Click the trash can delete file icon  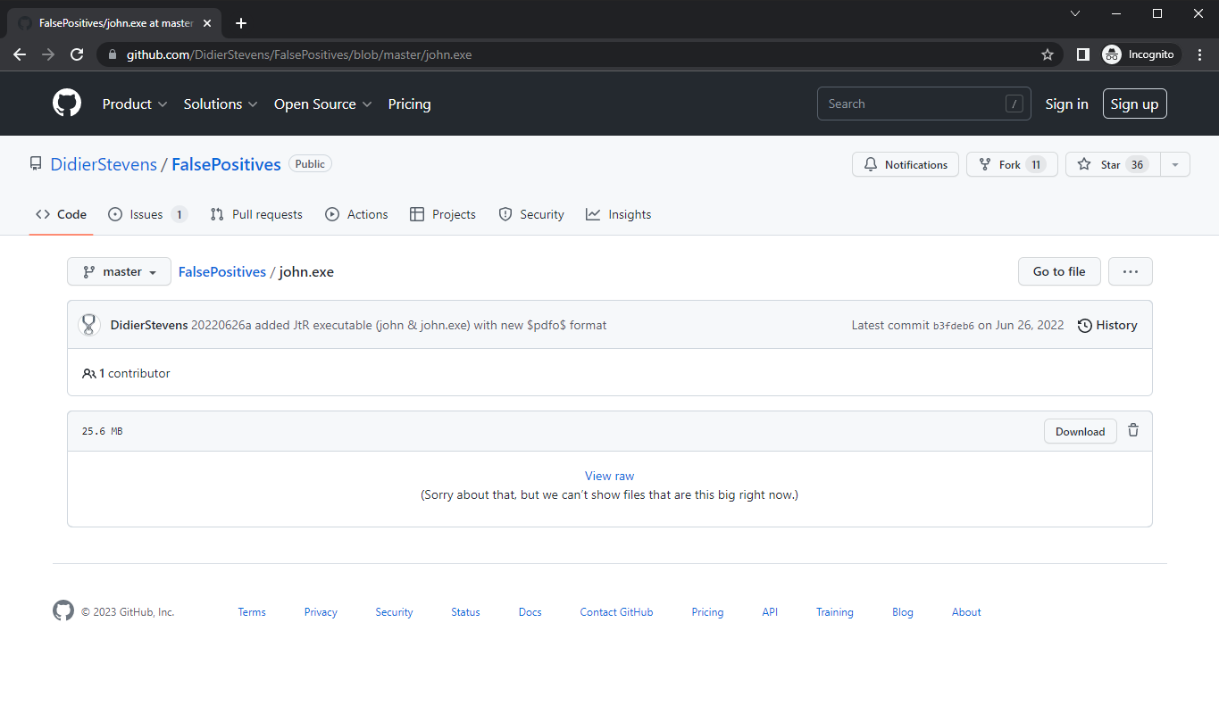1133,431
